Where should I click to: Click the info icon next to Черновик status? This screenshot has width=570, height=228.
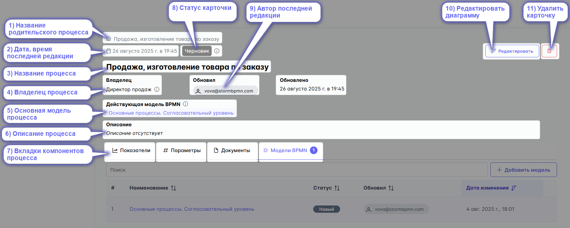(217, 51)
